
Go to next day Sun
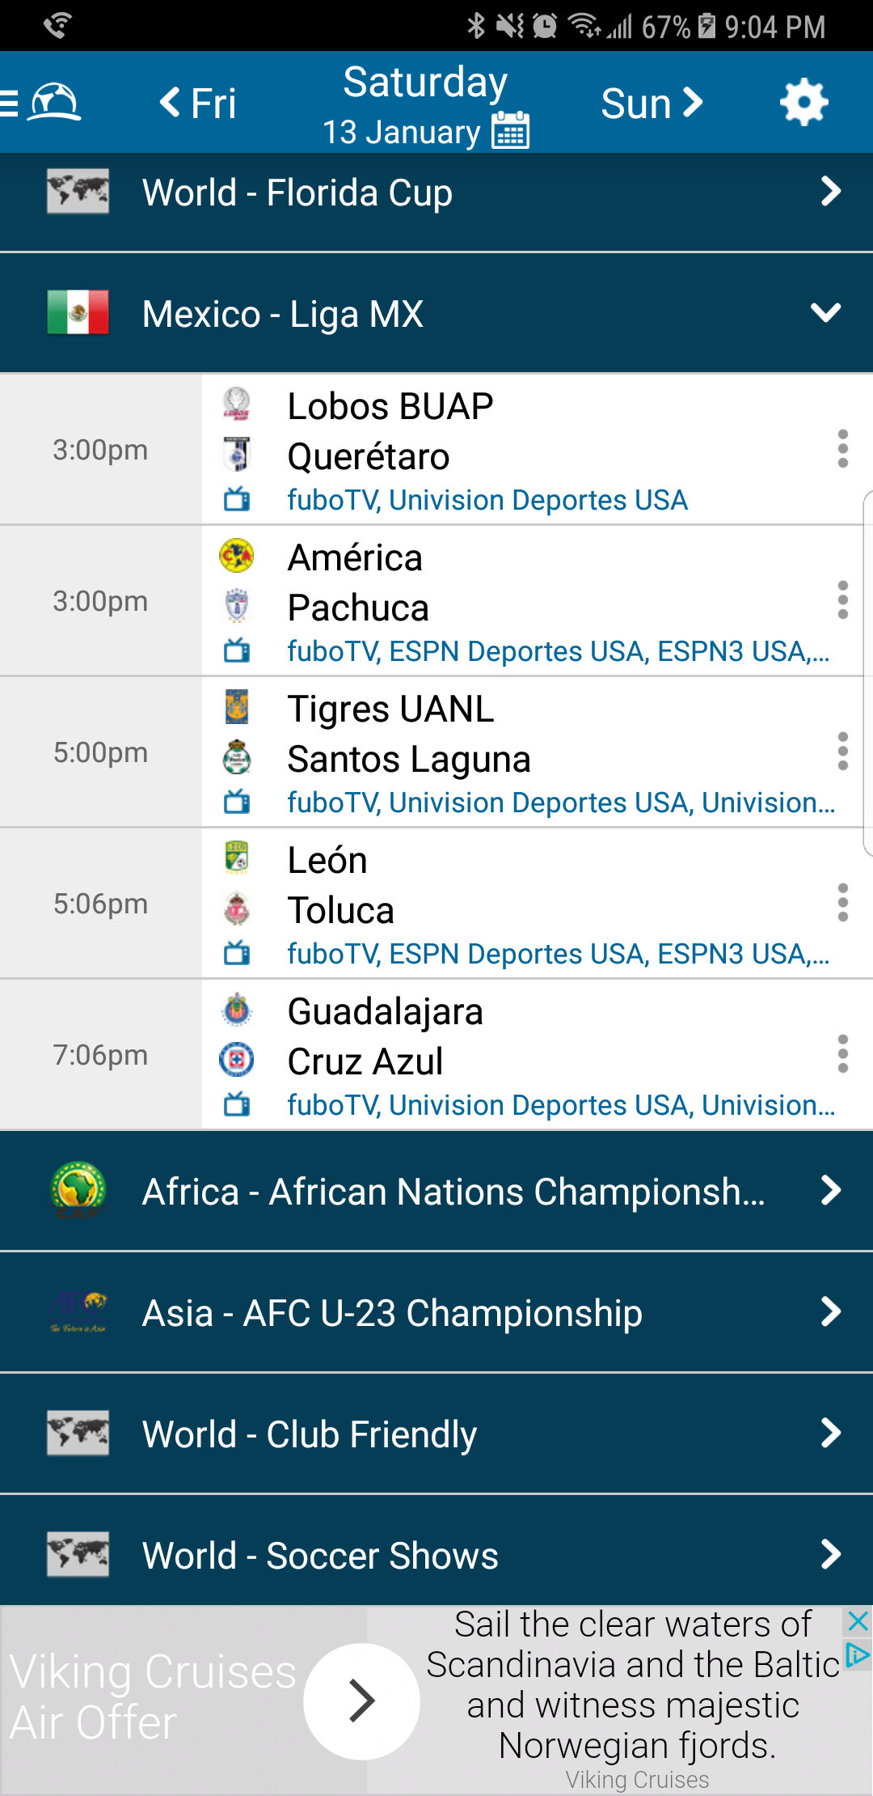(x=652, y=104)
